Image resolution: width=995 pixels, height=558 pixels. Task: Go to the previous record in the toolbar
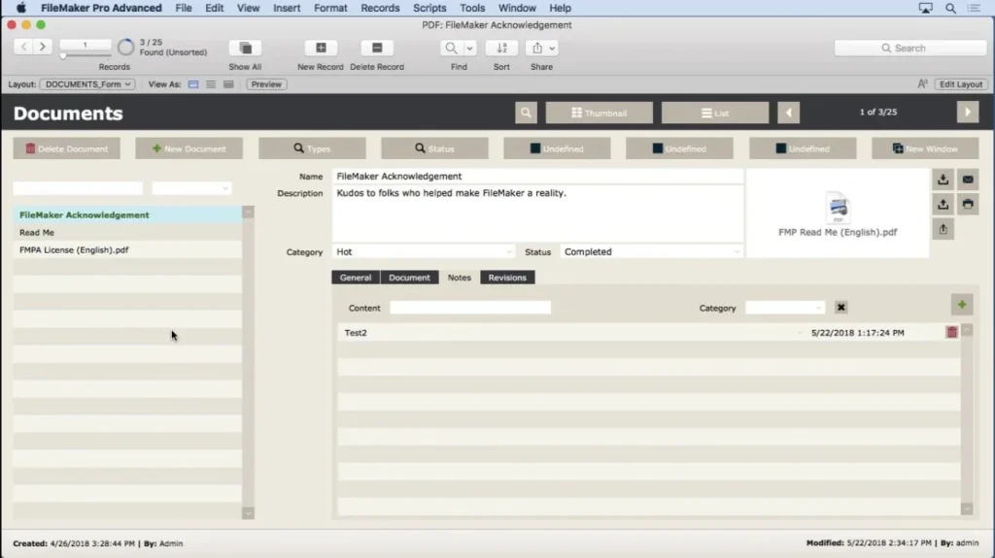(x=24, y=47)
